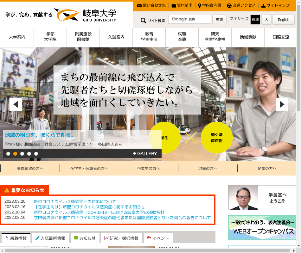Click the speech bubble icon on お知らせ tab
This screenshot has width=301, height=253.
tap(76, 238)
